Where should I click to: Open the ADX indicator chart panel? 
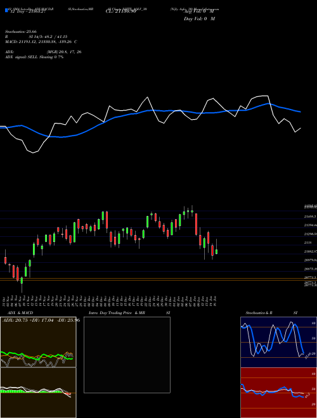pos(38,342)
